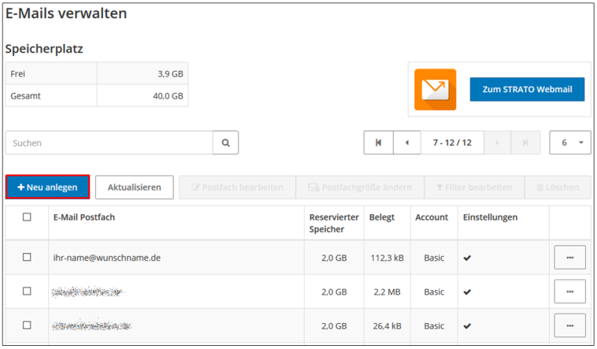Go to next page arrow
The width and height of the screenshot is (597, 349).
[x=497, y=143]
